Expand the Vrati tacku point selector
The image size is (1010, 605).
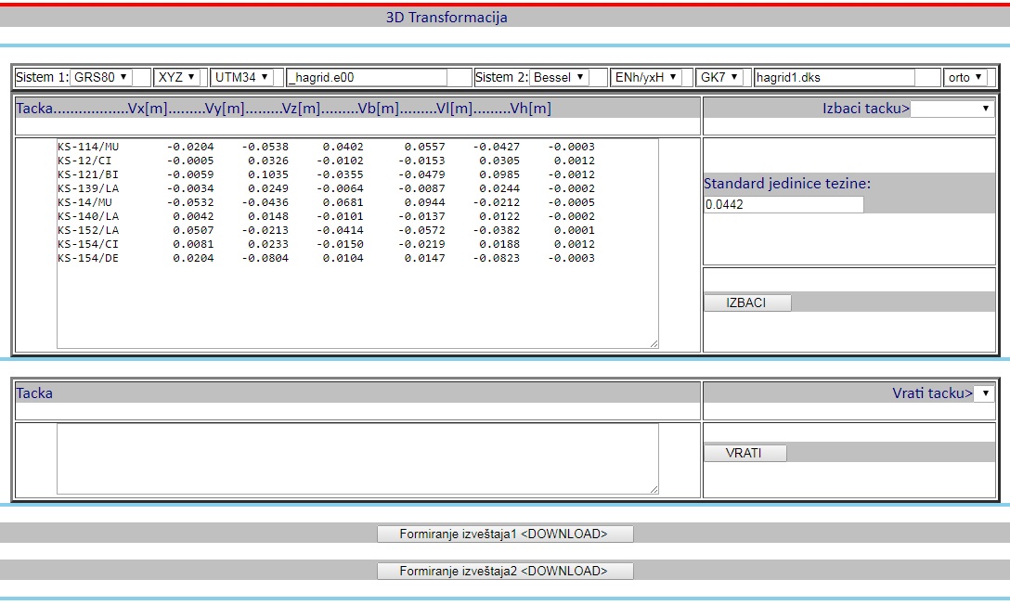(983, 393)
